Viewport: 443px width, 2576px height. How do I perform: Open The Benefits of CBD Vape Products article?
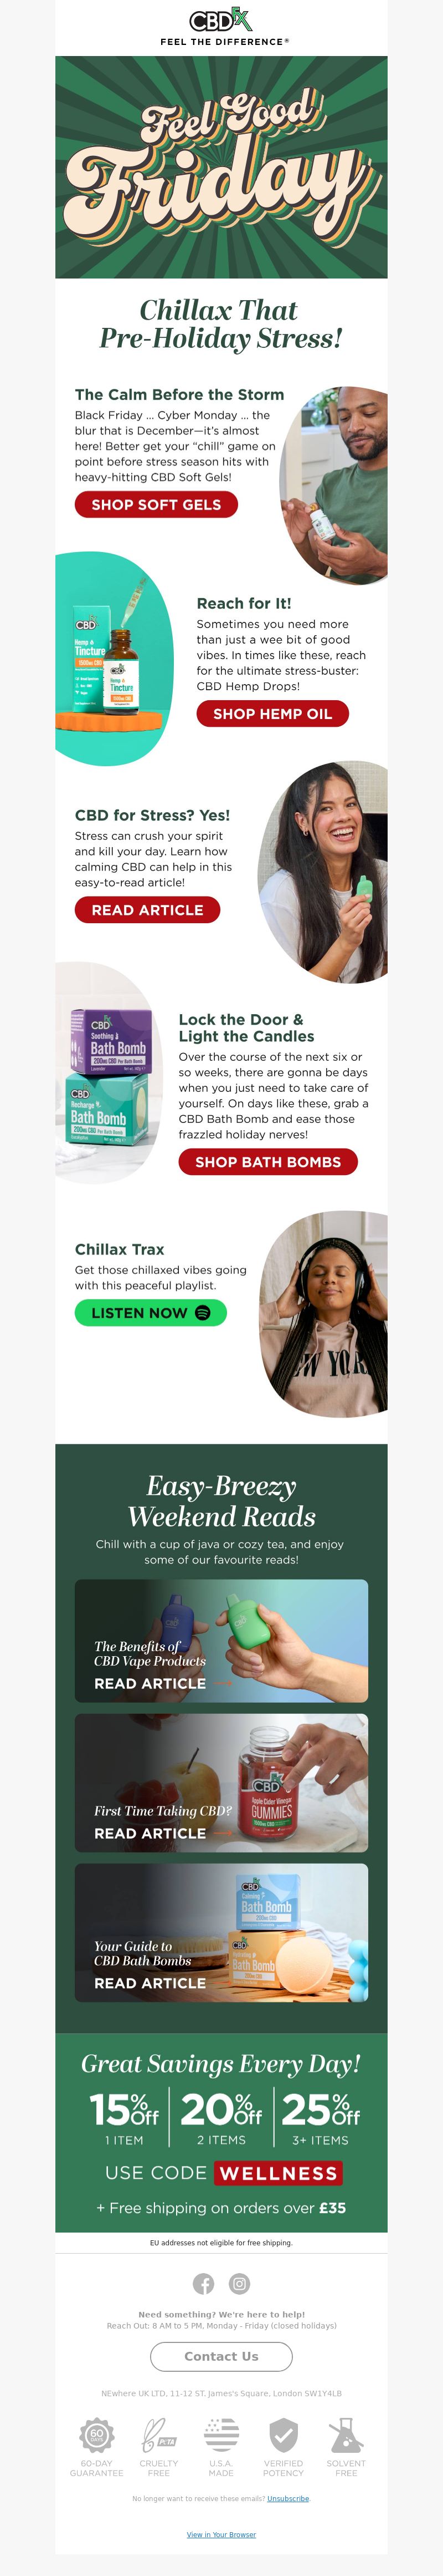point(221,1641)
